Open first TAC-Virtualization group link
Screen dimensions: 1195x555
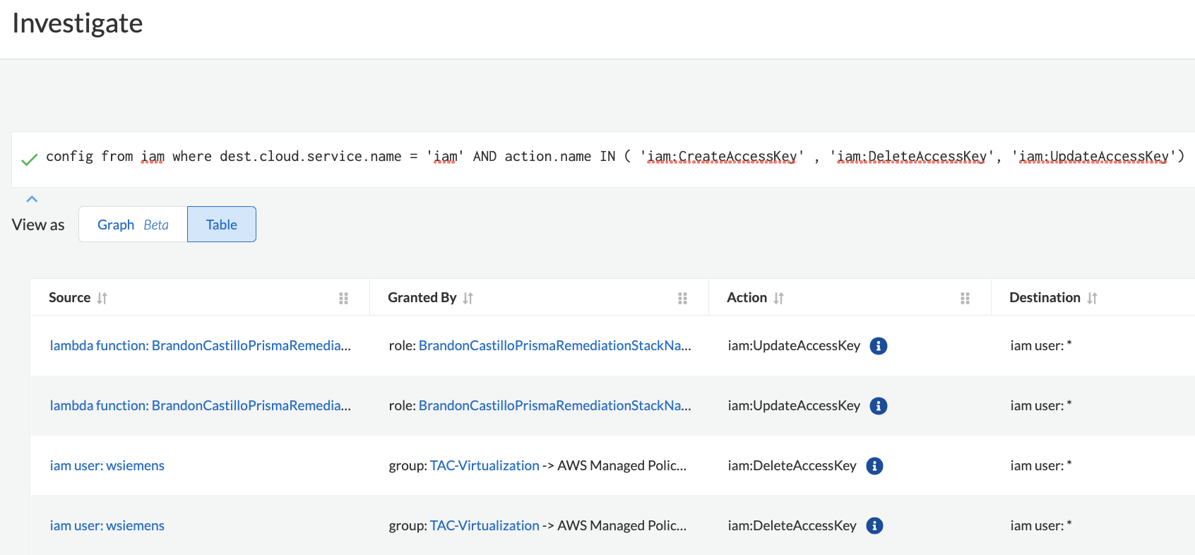pyautogui.click(x=484, y=466)
